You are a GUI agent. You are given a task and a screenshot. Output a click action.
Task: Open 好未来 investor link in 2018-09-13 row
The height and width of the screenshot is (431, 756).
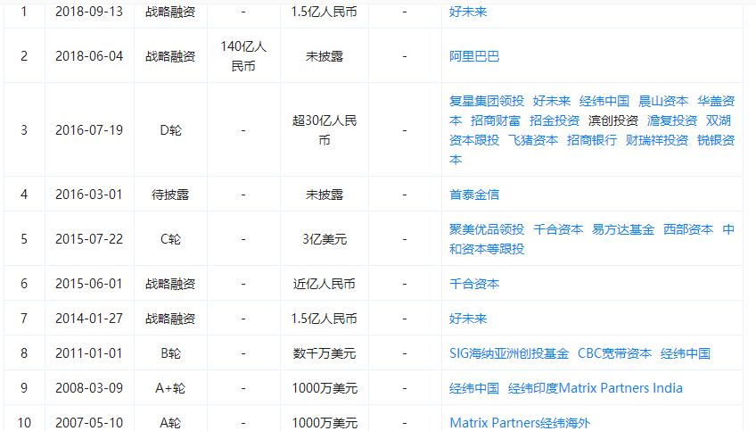(468, 12)
